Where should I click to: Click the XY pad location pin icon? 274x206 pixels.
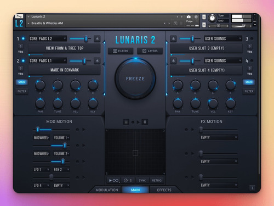(x=145, y=122)
